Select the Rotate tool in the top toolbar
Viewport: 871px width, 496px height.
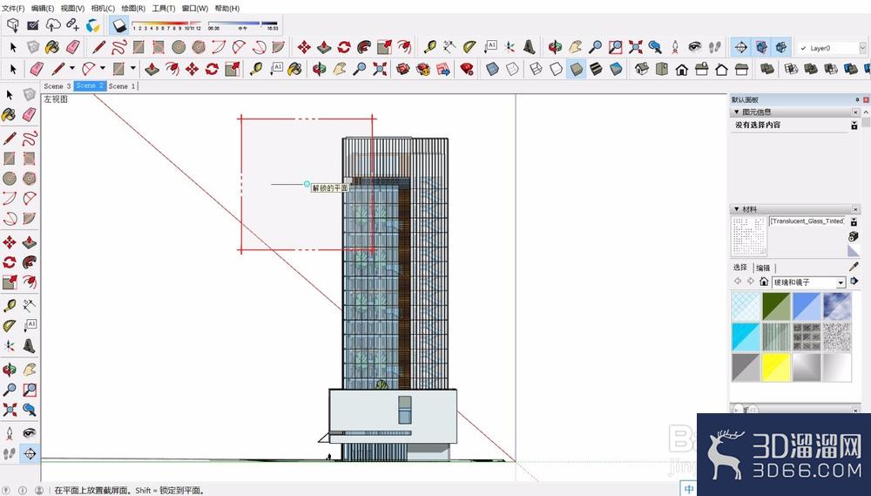coord(344,47)
